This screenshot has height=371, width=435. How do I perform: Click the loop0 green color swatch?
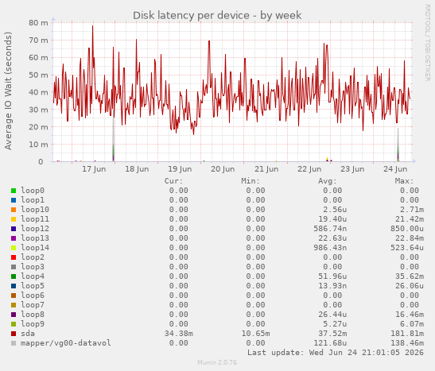(14, 191)
